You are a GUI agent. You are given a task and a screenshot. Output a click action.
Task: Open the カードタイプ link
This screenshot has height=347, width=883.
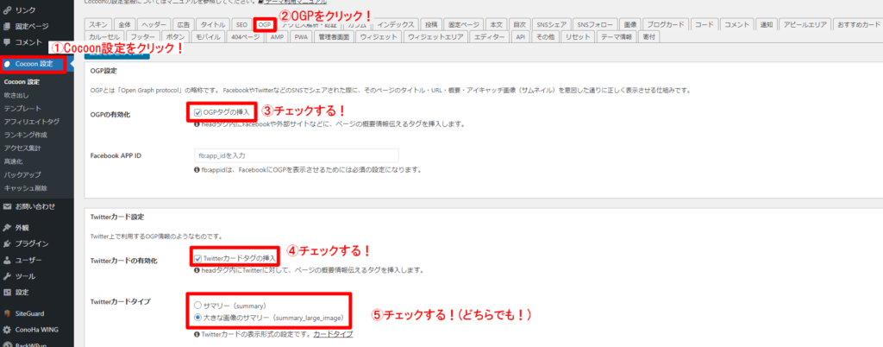pos(333,333)
